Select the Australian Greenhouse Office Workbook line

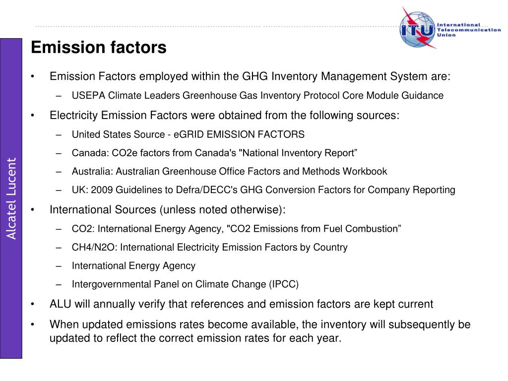click(229, 171)
